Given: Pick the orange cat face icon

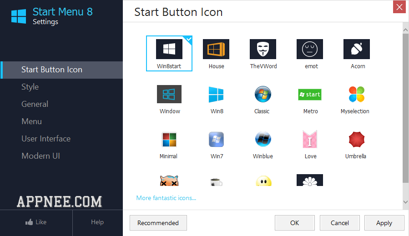Looking at the screenshot, I should [x=169, y=181].
